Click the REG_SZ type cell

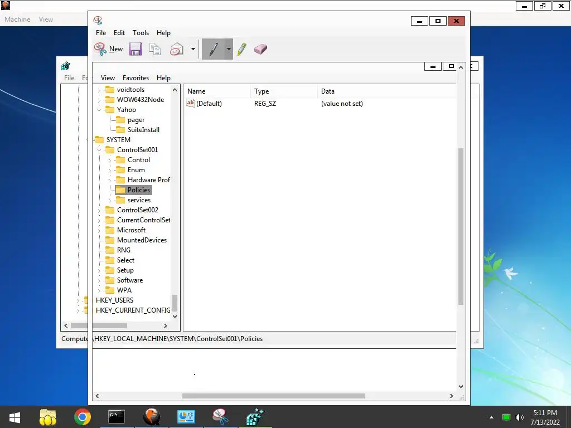coord(265,104)
